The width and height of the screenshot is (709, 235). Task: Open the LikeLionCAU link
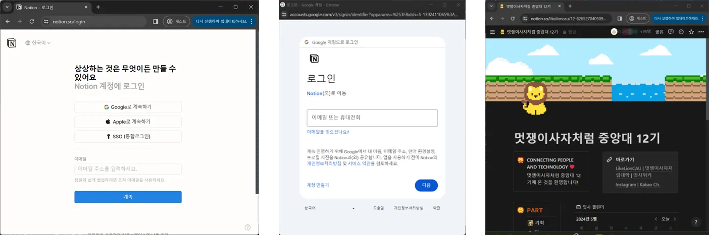tap(627, 168)
